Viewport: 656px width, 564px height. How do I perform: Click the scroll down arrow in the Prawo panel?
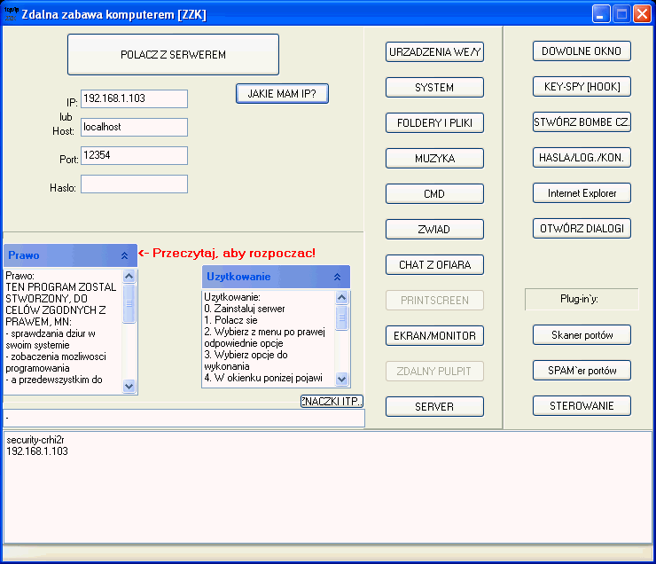pyautogui.click(x=129, y=386)
